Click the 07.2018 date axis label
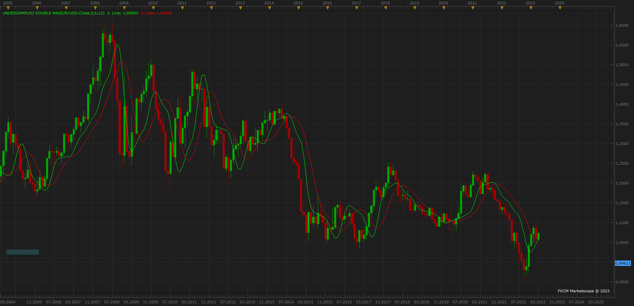Viewport: 634px width, 306px height. [402, 302]
